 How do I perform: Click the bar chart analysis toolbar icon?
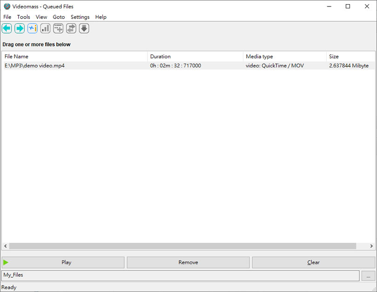[46, 28]
